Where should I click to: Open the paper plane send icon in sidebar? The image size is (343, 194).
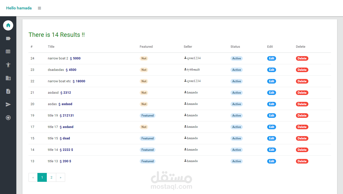(8, 104)
